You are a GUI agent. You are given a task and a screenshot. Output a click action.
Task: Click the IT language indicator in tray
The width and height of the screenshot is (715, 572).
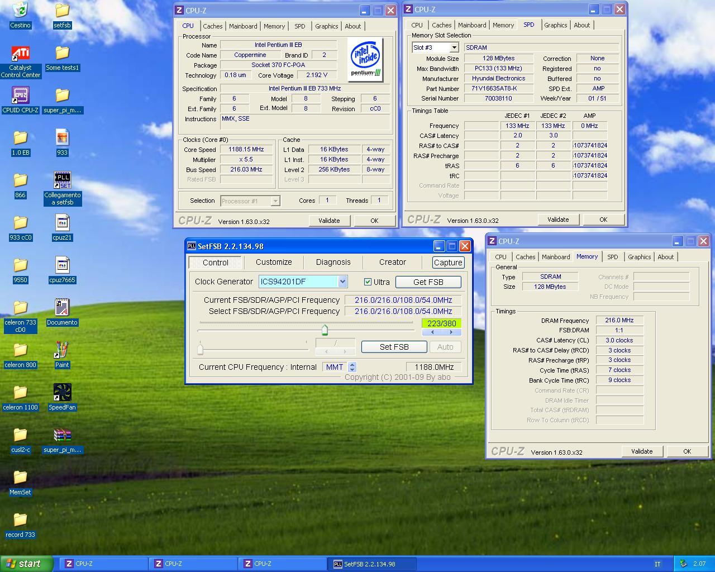click(657, 564)
